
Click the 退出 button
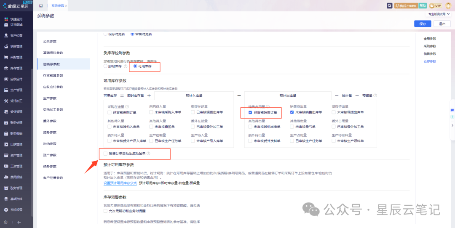pos(442,24)
